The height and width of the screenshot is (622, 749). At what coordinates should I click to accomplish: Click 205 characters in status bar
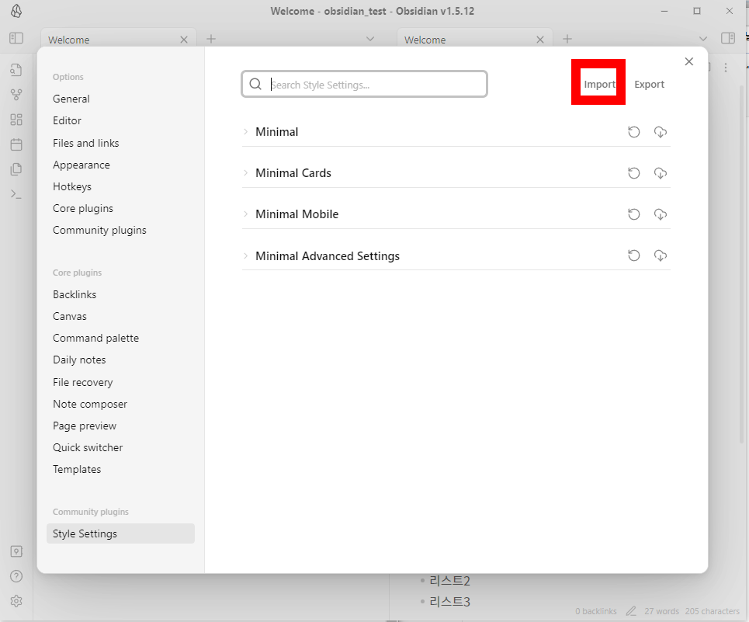[x=713, y=611]
